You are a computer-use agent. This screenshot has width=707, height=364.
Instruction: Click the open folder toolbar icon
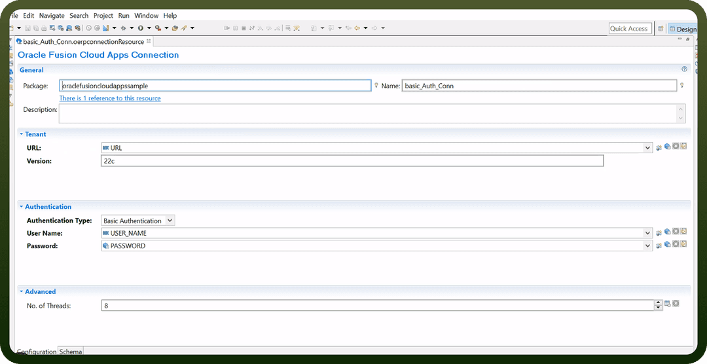[x=175, y=28]
